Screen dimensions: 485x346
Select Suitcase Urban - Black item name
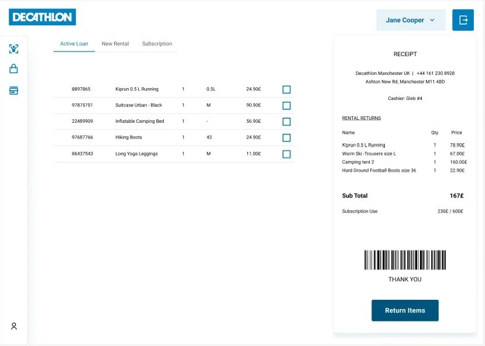point(139,105)
